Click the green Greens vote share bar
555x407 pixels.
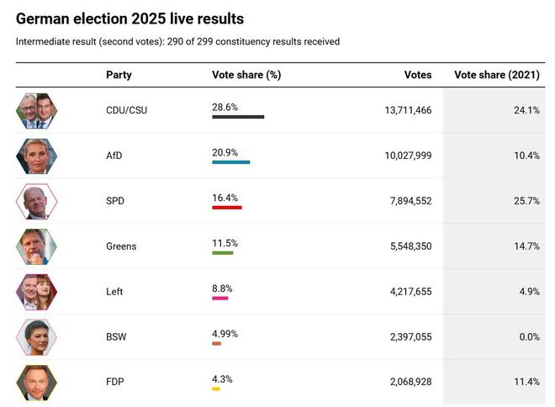(x=222, y=252)
